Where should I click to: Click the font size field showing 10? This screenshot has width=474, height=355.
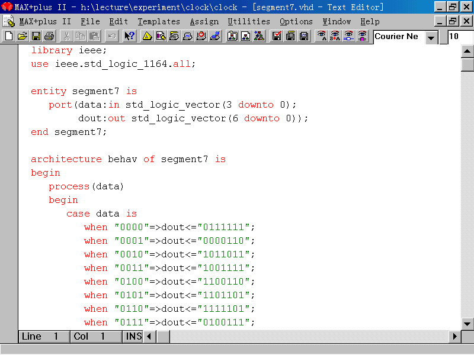tap(460, 37)
